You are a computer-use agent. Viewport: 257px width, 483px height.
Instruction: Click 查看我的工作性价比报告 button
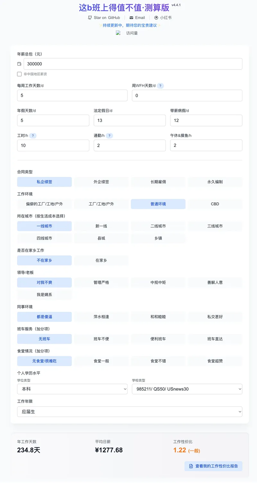[x=213, y=466]
